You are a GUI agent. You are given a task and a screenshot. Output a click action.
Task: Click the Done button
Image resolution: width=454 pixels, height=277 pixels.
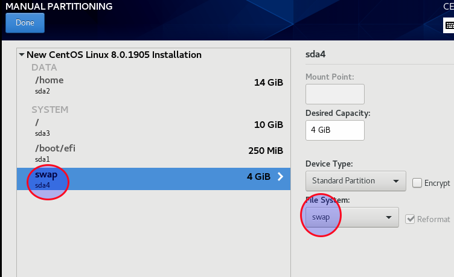point(25,23)
